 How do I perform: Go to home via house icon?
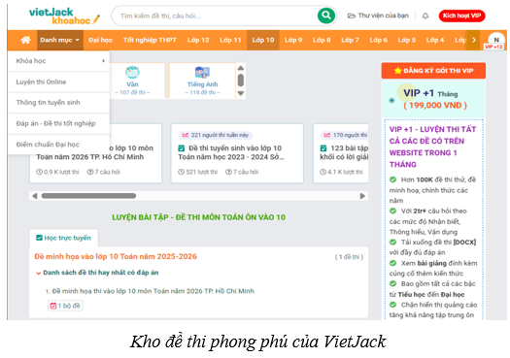pyautogui.click(x=25, y=40)
